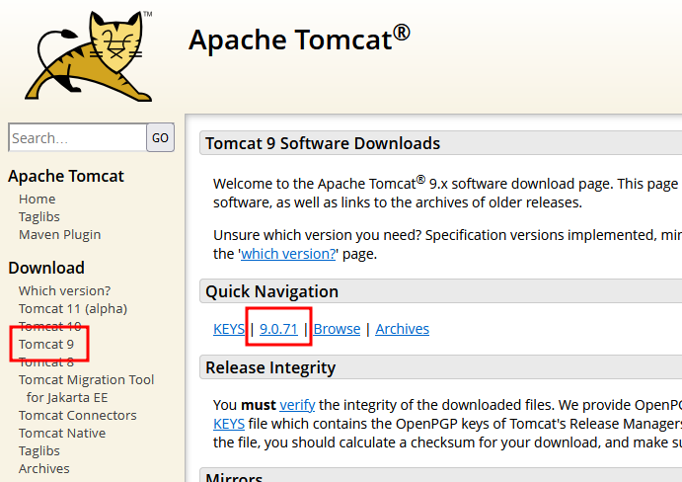Open the Tomcat Native link
This screenshot has height=482, width=682.
62,434
